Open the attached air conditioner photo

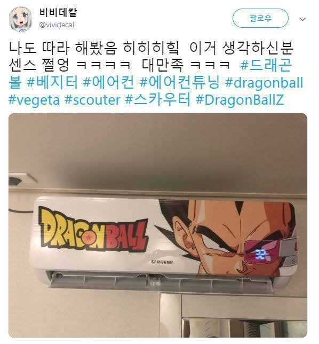[x=158, y=225]
